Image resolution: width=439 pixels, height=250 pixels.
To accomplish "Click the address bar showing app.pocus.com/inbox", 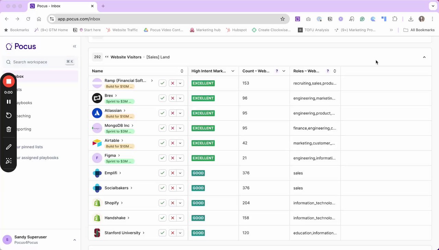I will point(168,19).
